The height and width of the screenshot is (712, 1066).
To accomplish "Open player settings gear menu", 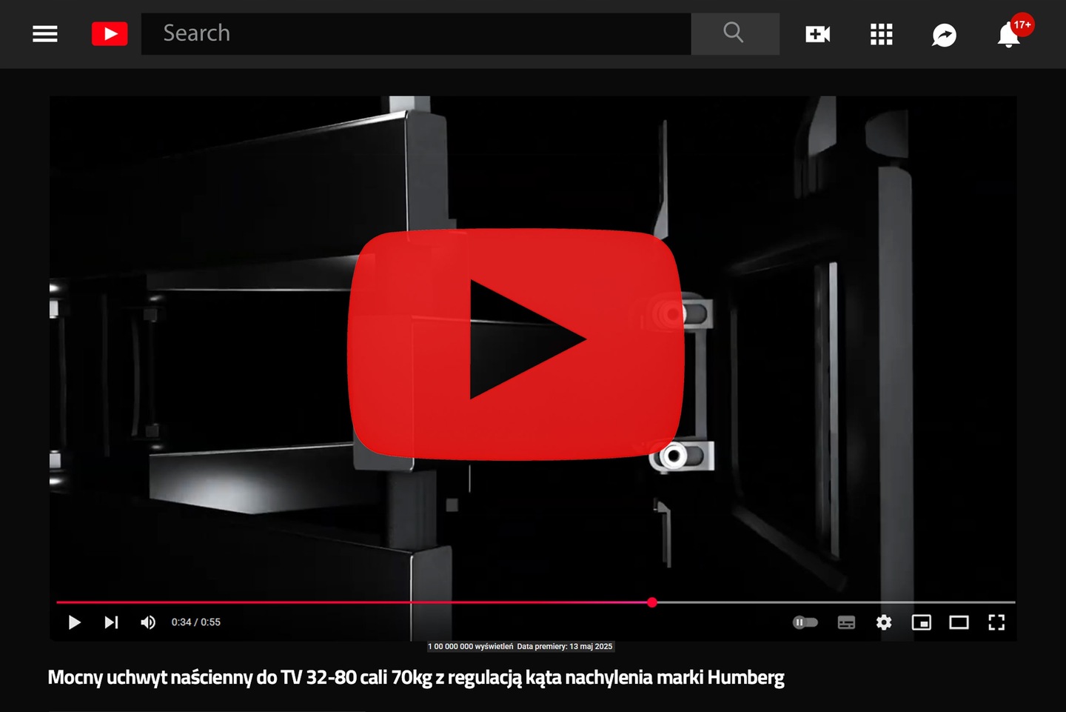I will [884, 622].
